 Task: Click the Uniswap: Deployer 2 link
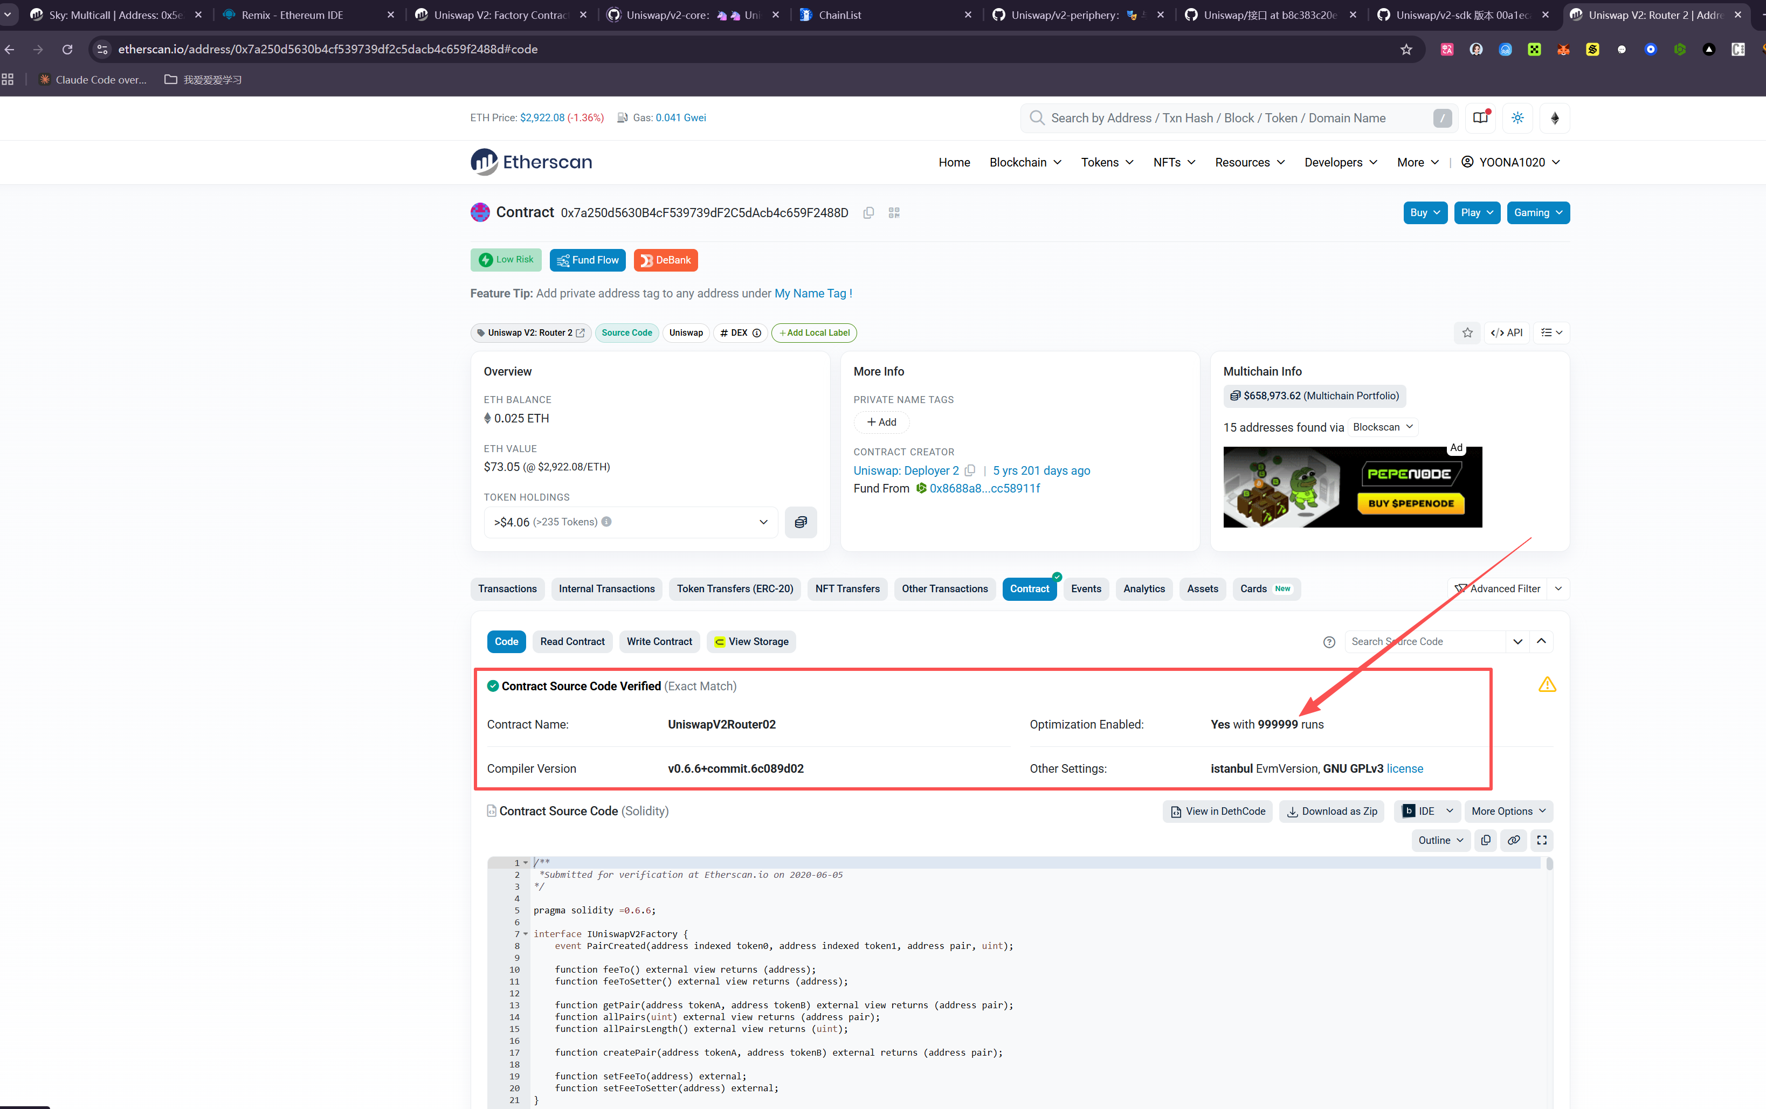906,470
